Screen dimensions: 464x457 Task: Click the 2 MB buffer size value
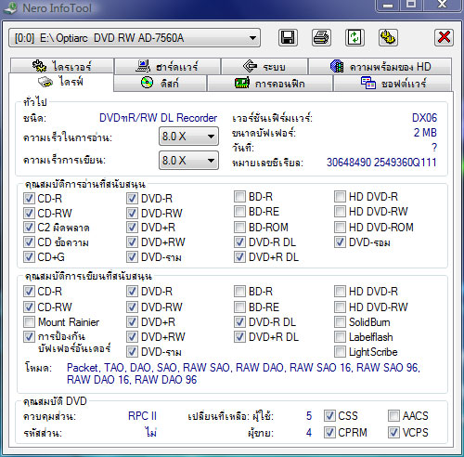425,133
